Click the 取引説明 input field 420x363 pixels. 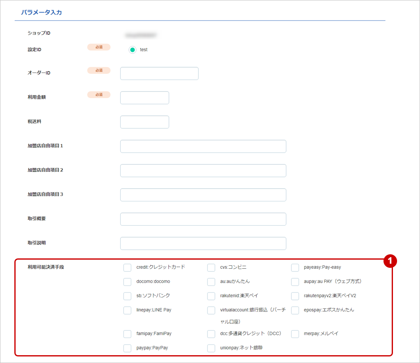click(203, 243)
